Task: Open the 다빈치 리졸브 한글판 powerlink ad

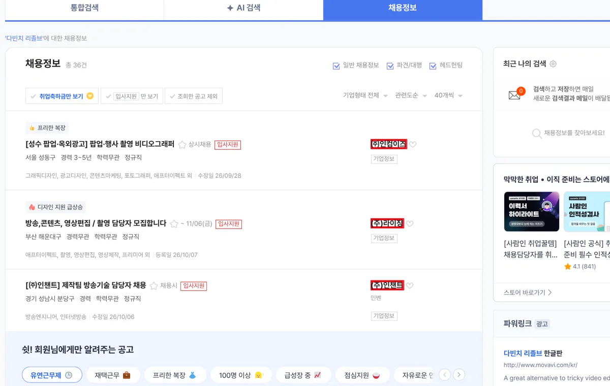Action: coord(533,353)
